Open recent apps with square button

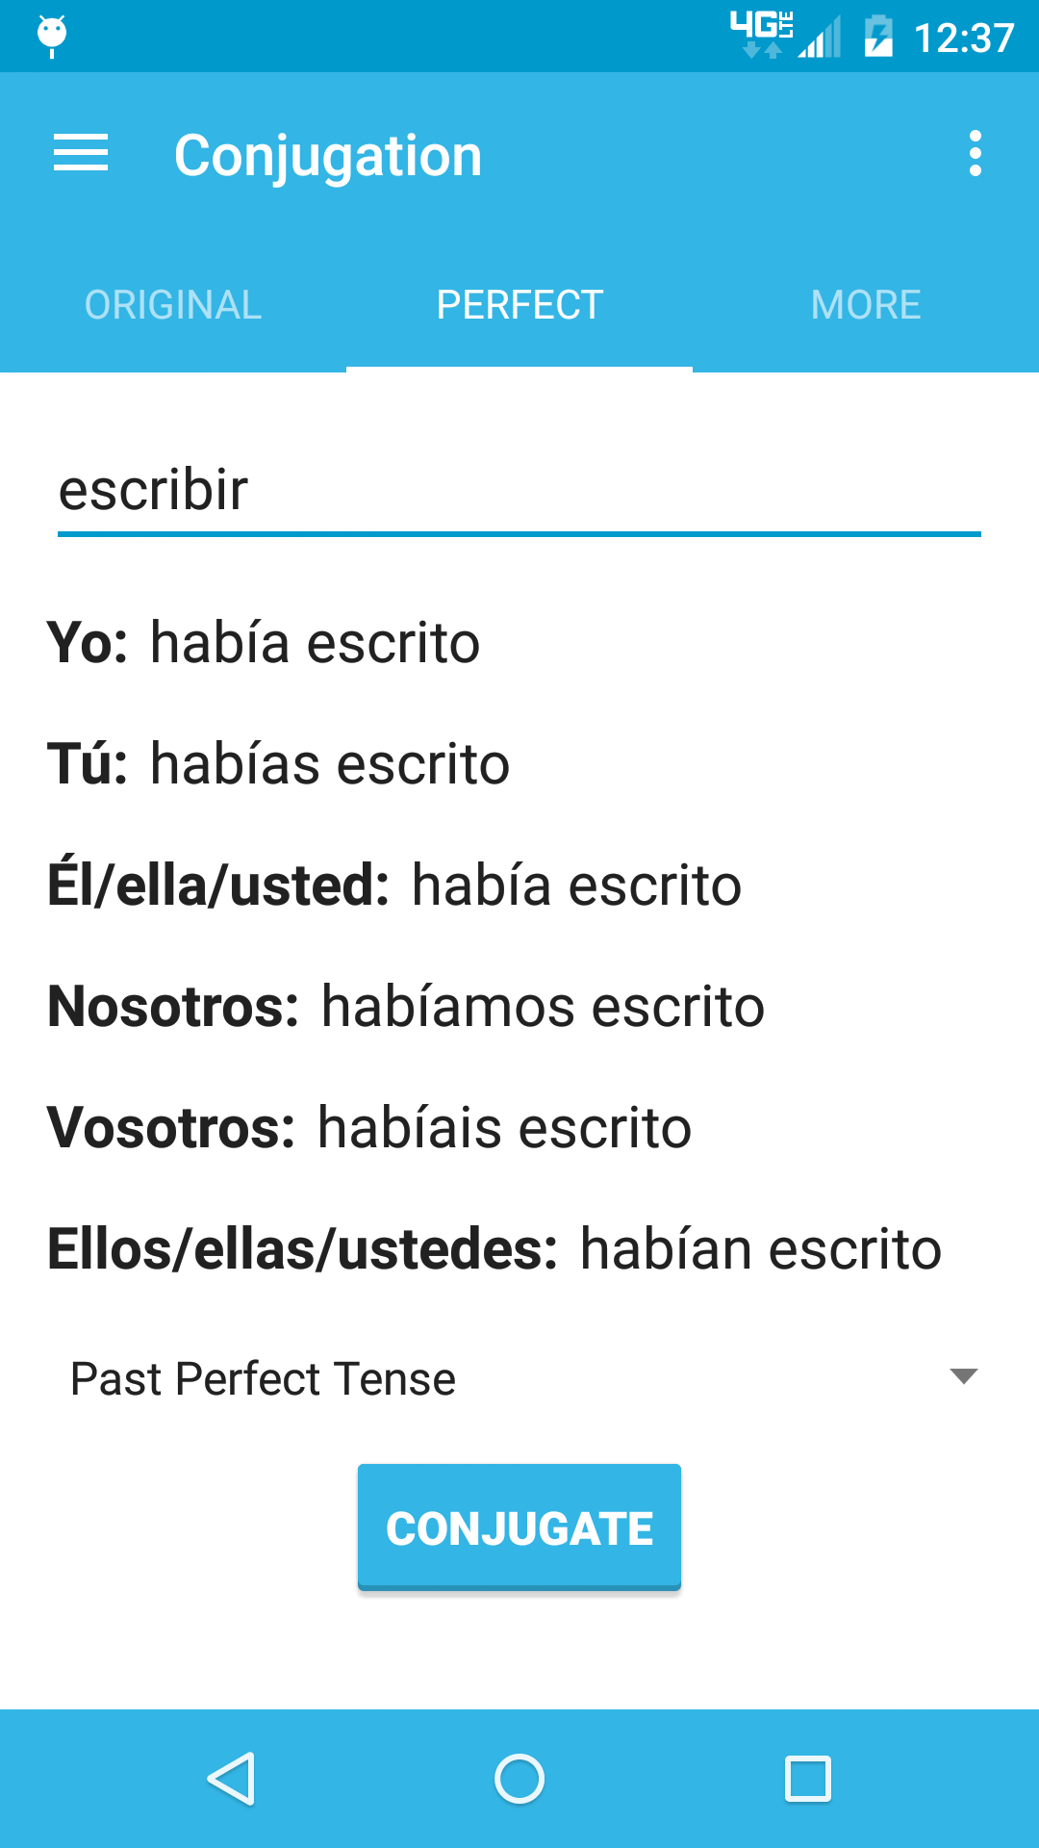(808, 1778)
